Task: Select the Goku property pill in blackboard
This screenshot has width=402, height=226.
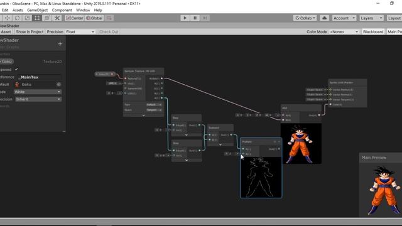Action: [x=7, y=62]
